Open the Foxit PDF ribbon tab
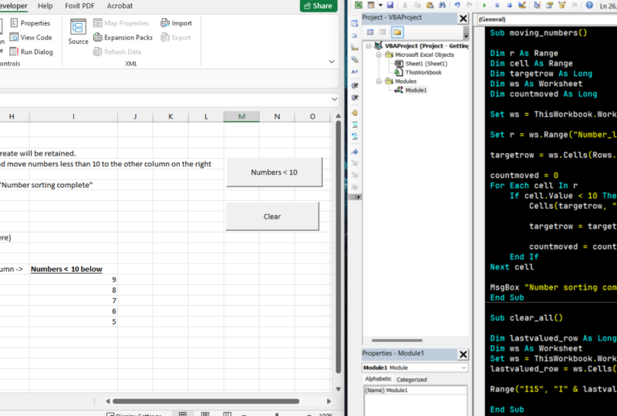The width and height of the screenshot is (617, 416). 79,6
